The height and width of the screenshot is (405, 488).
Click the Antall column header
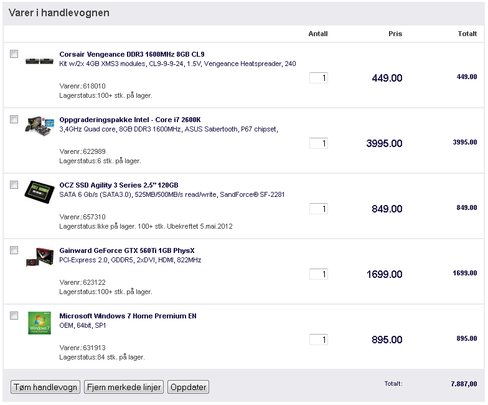tap(318, 34)
